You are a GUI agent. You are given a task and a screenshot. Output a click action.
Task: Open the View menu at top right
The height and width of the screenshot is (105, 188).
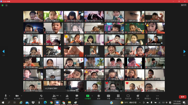pos(184,5)
